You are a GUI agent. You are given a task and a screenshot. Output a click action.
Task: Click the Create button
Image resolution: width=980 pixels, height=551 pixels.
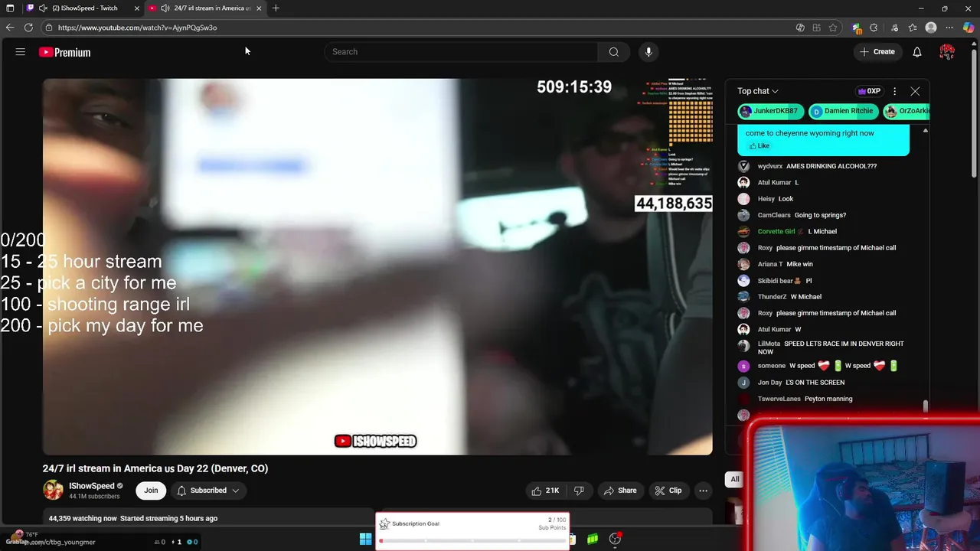coord(877,52)
